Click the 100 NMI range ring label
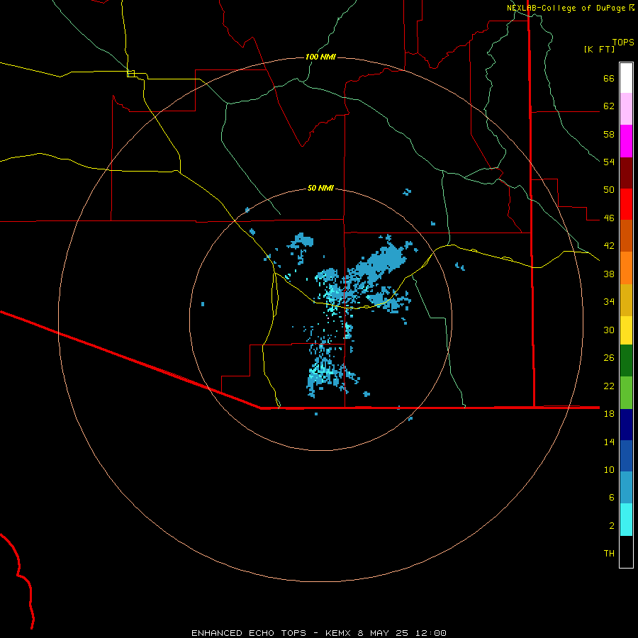Image resolution: width=638 pixels, height=638 pixels. click(x=320, y=57)
